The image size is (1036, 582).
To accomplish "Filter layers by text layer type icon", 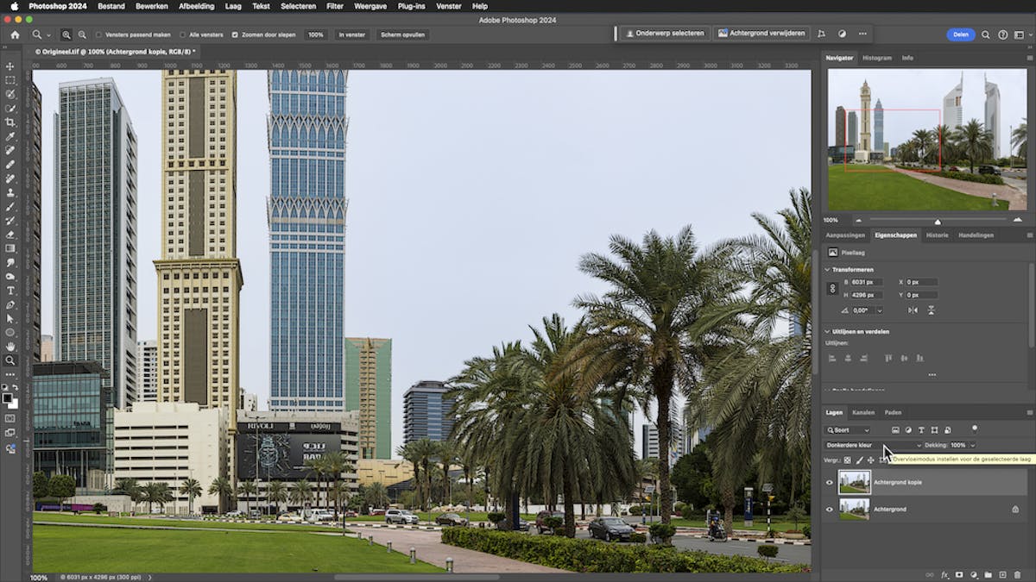I will (921, 429).
